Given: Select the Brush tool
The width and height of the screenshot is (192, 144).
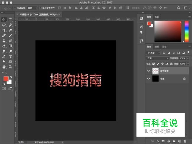Looking at the screenshot, I should (x=11, y=35).
